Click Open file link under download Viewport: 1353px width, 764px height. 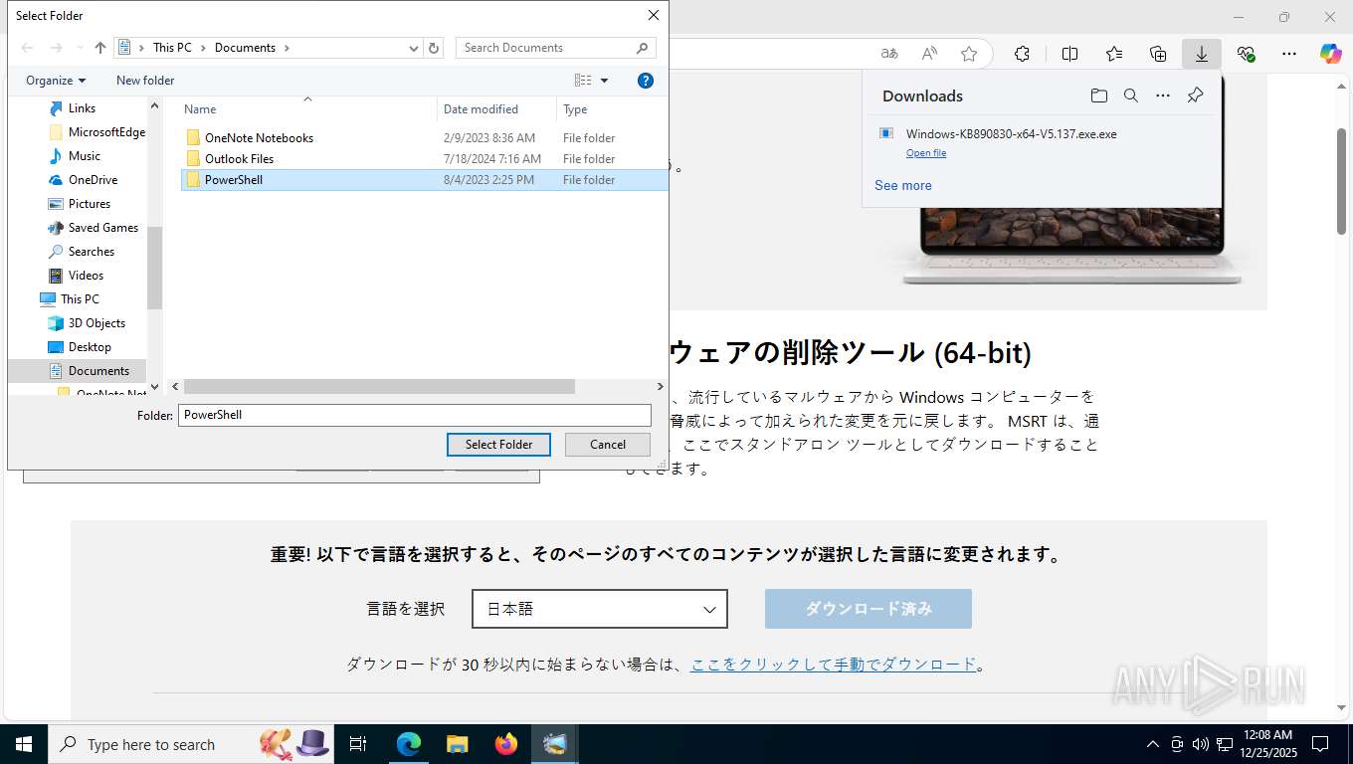coord(926,153)
